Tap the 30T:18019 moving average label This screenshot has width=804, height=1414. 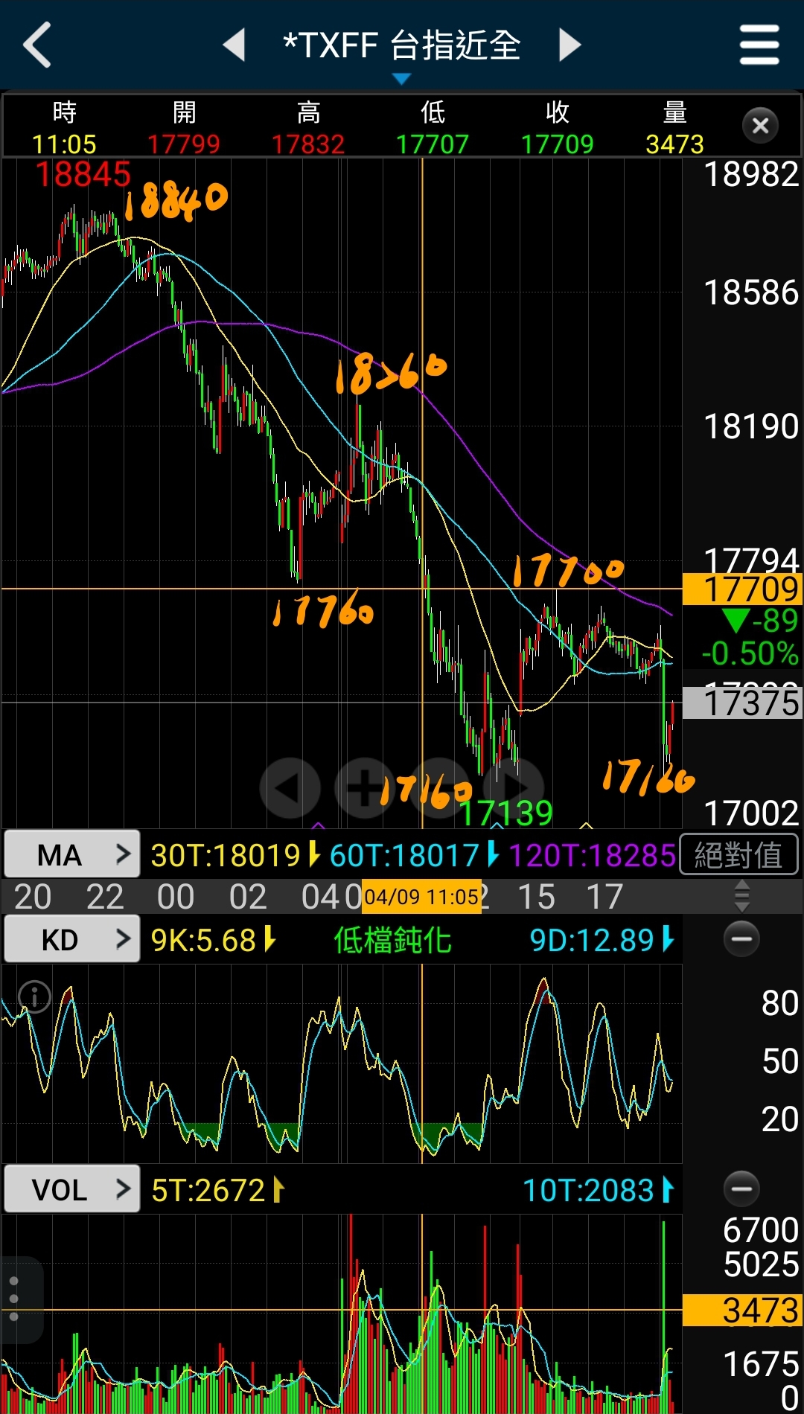pyautogui.click(x=226, y=856)
